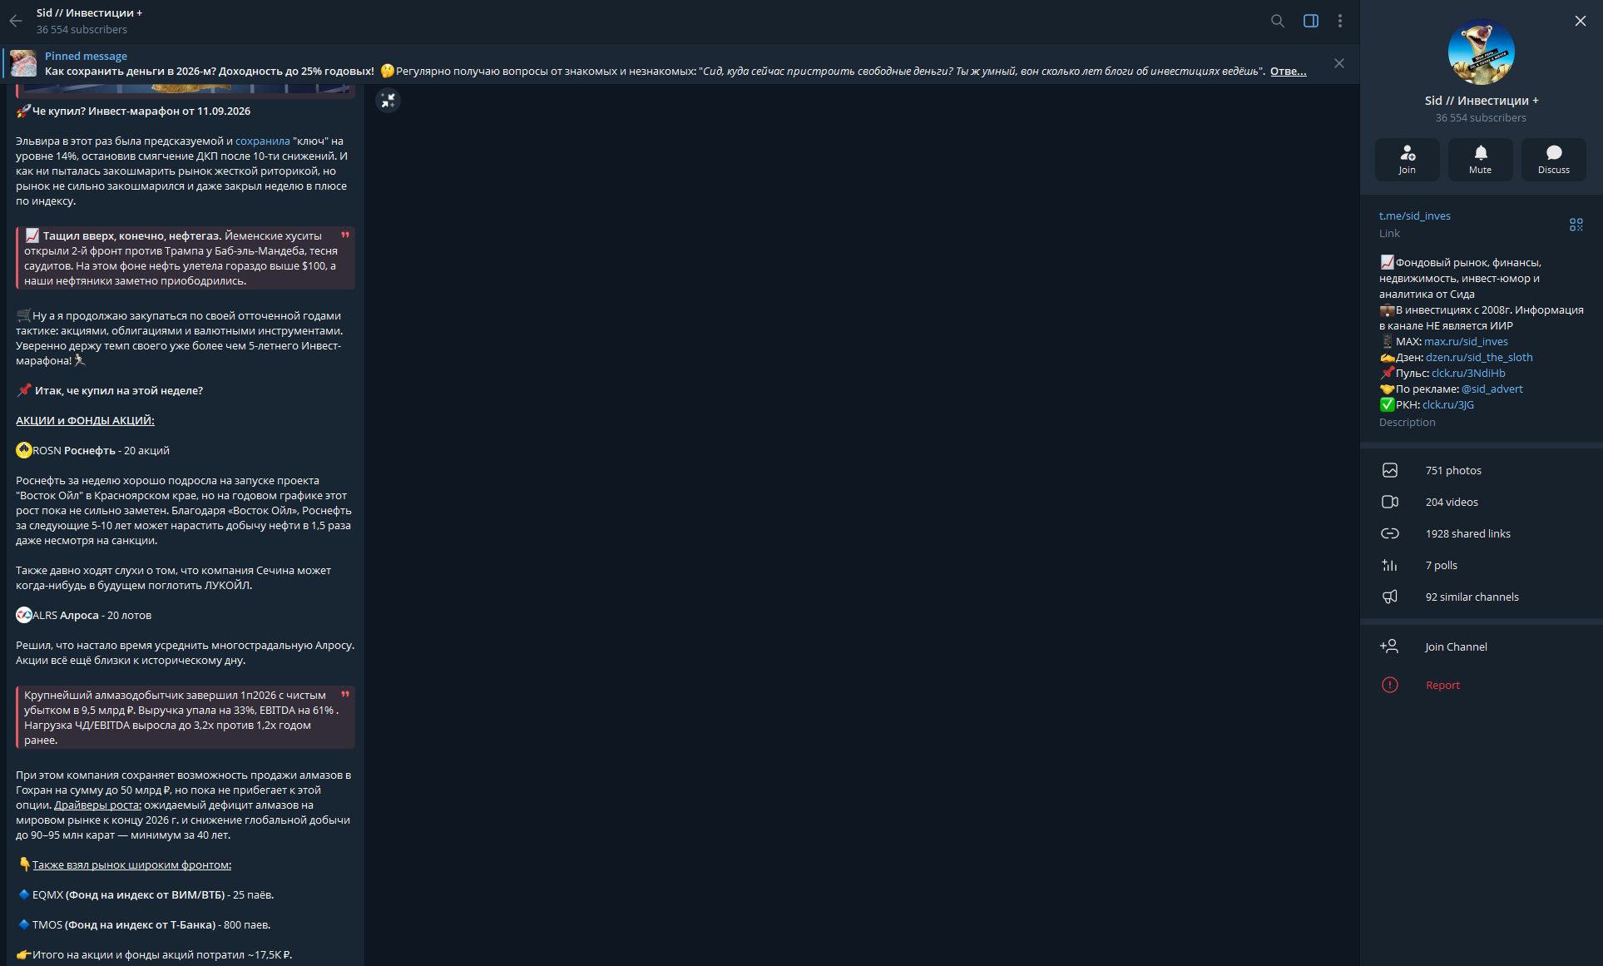Dismiss the pinned message bar
Viewport: 1603px width, 966px height.
(x=1339, y=63)
